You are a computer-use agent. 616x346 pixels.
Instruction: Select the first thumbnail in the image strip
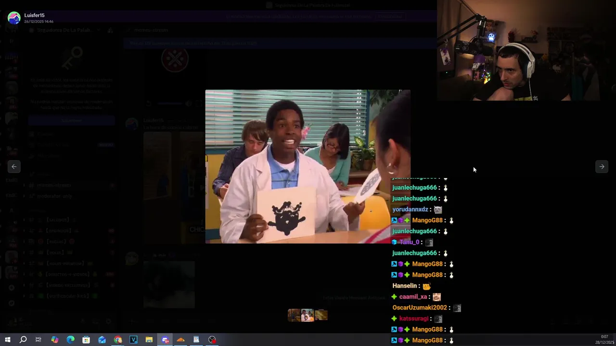click(x=294, y=315)
